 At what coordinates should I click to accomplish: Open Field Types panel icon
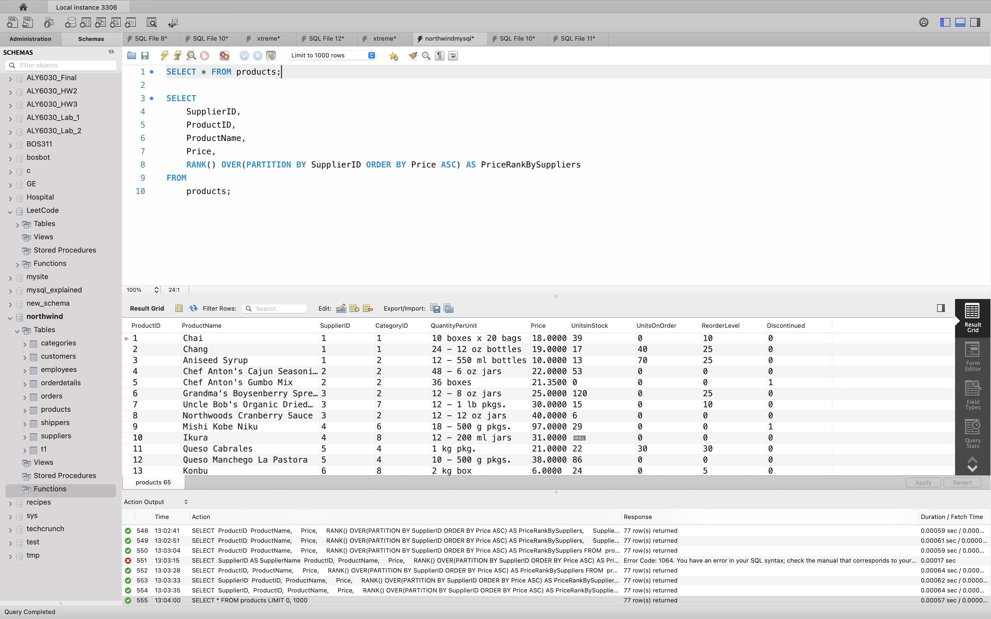[x=972, y=395]
